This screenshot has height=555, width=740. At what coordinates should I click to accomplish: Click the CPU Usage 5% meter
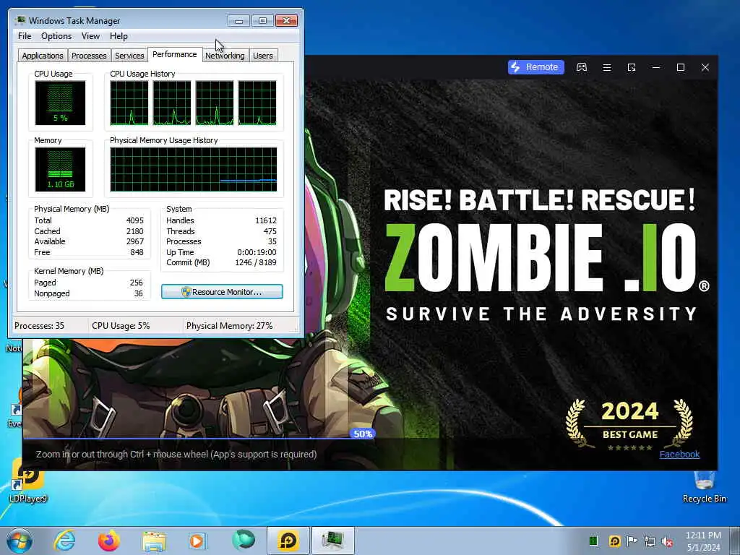[x=60, y=103]
